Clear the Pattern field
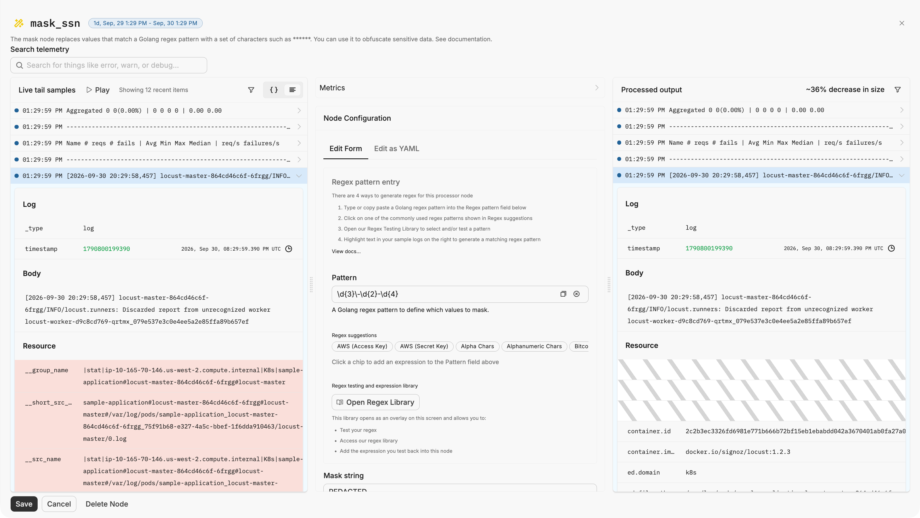920x518 pixels. point(577,294)
